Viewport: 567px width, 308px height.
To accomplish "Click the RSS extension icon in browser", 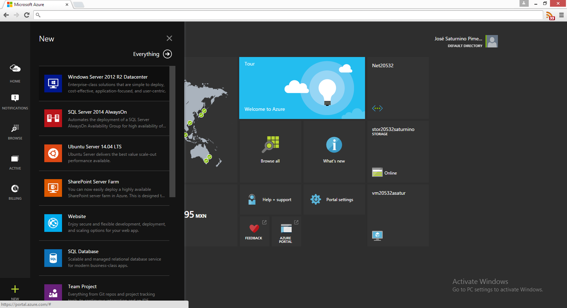I will click(550, 16).
